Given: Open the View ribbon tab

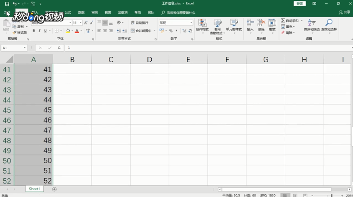Looking at the screenshot, I should pyautogui.click(x=108, y=12).
